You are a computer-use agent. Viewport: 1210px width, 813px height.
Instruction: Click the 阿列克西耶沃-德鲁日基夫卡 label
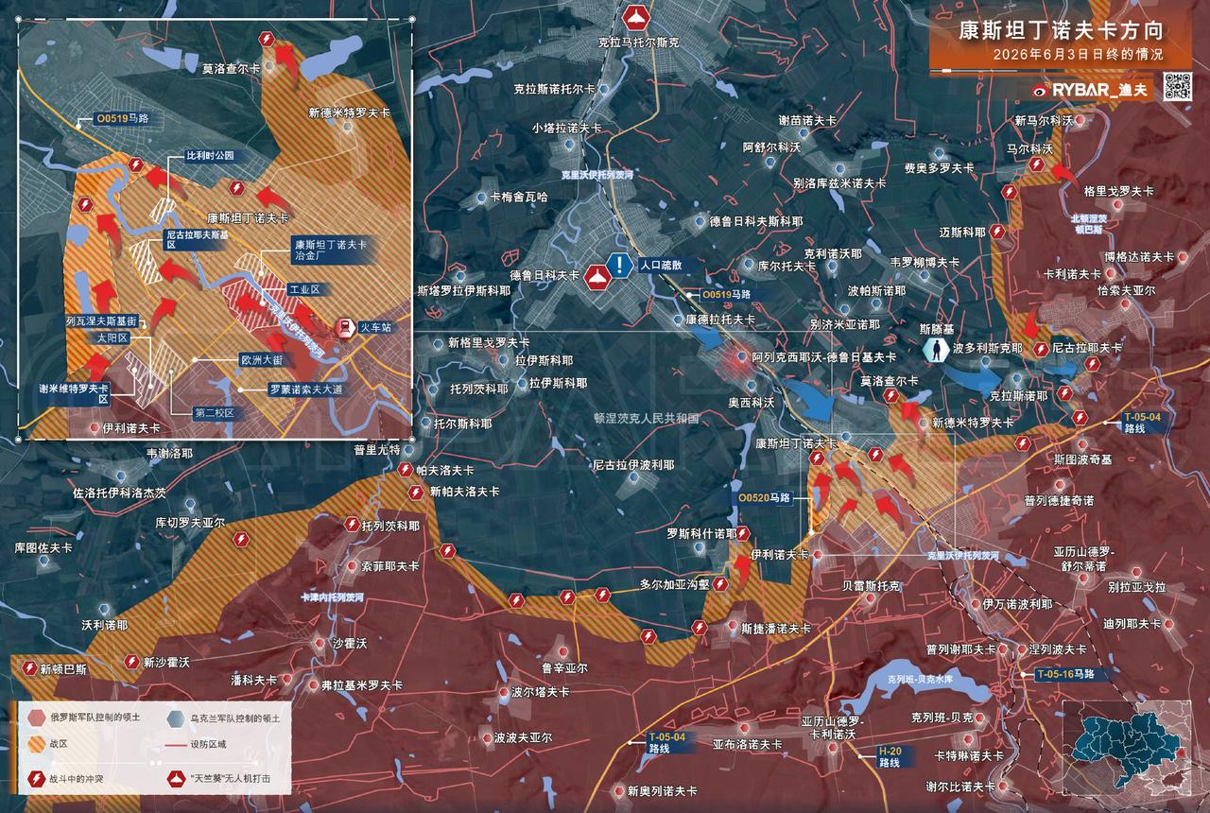pyautogui.click(x=823, y=357)
